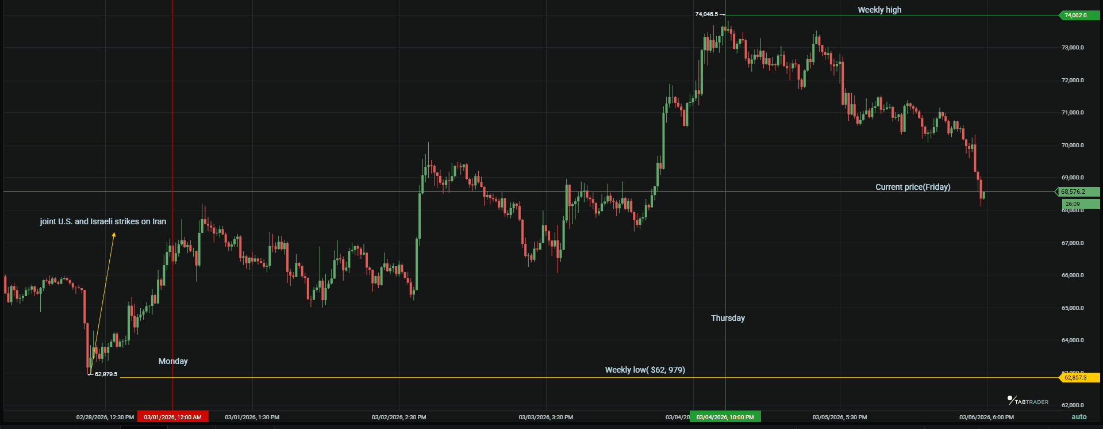The height and width of the screenshot is (429, 1103).
Task: Click the auto scale button
Action: pos(1079,417)
